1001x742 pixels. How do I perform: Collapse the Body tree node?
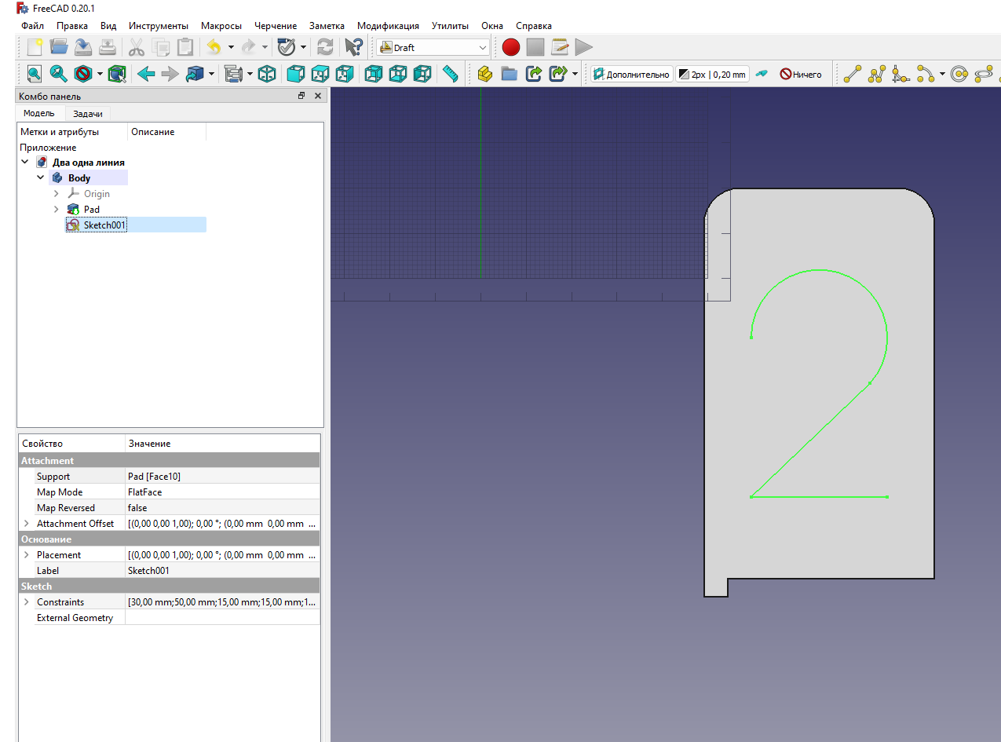click(x=40, y=178)
